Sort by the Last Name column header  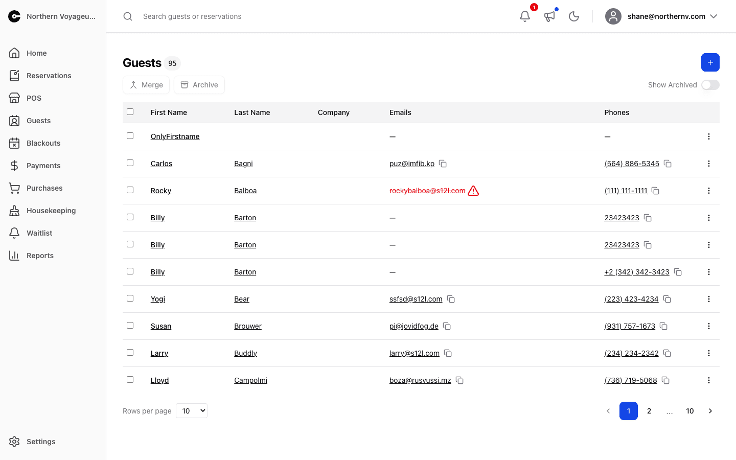pyautogui.click(x=252, y=112)
